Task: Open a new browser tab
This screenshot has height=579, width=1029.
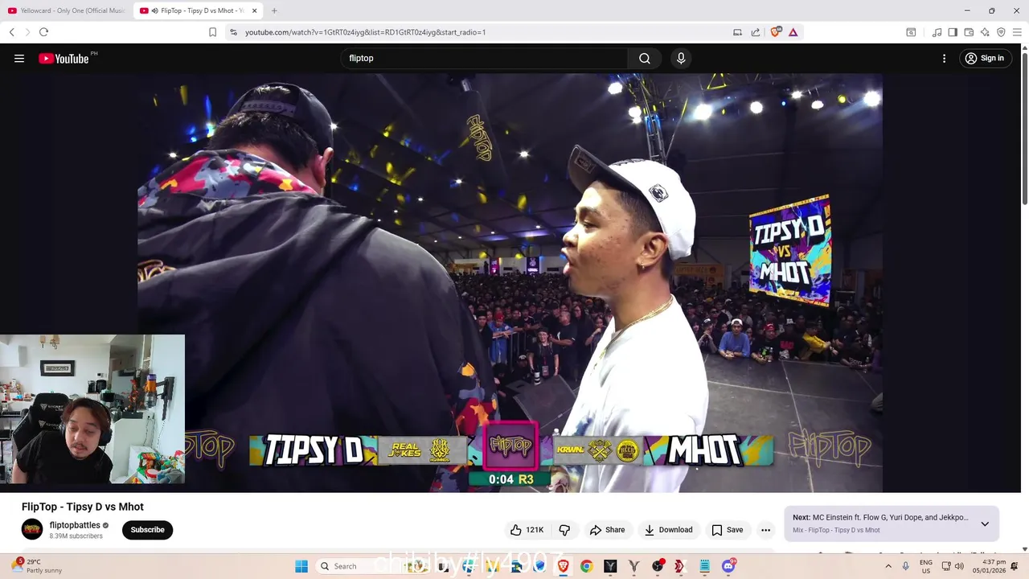Action: [x=274, y=10]
